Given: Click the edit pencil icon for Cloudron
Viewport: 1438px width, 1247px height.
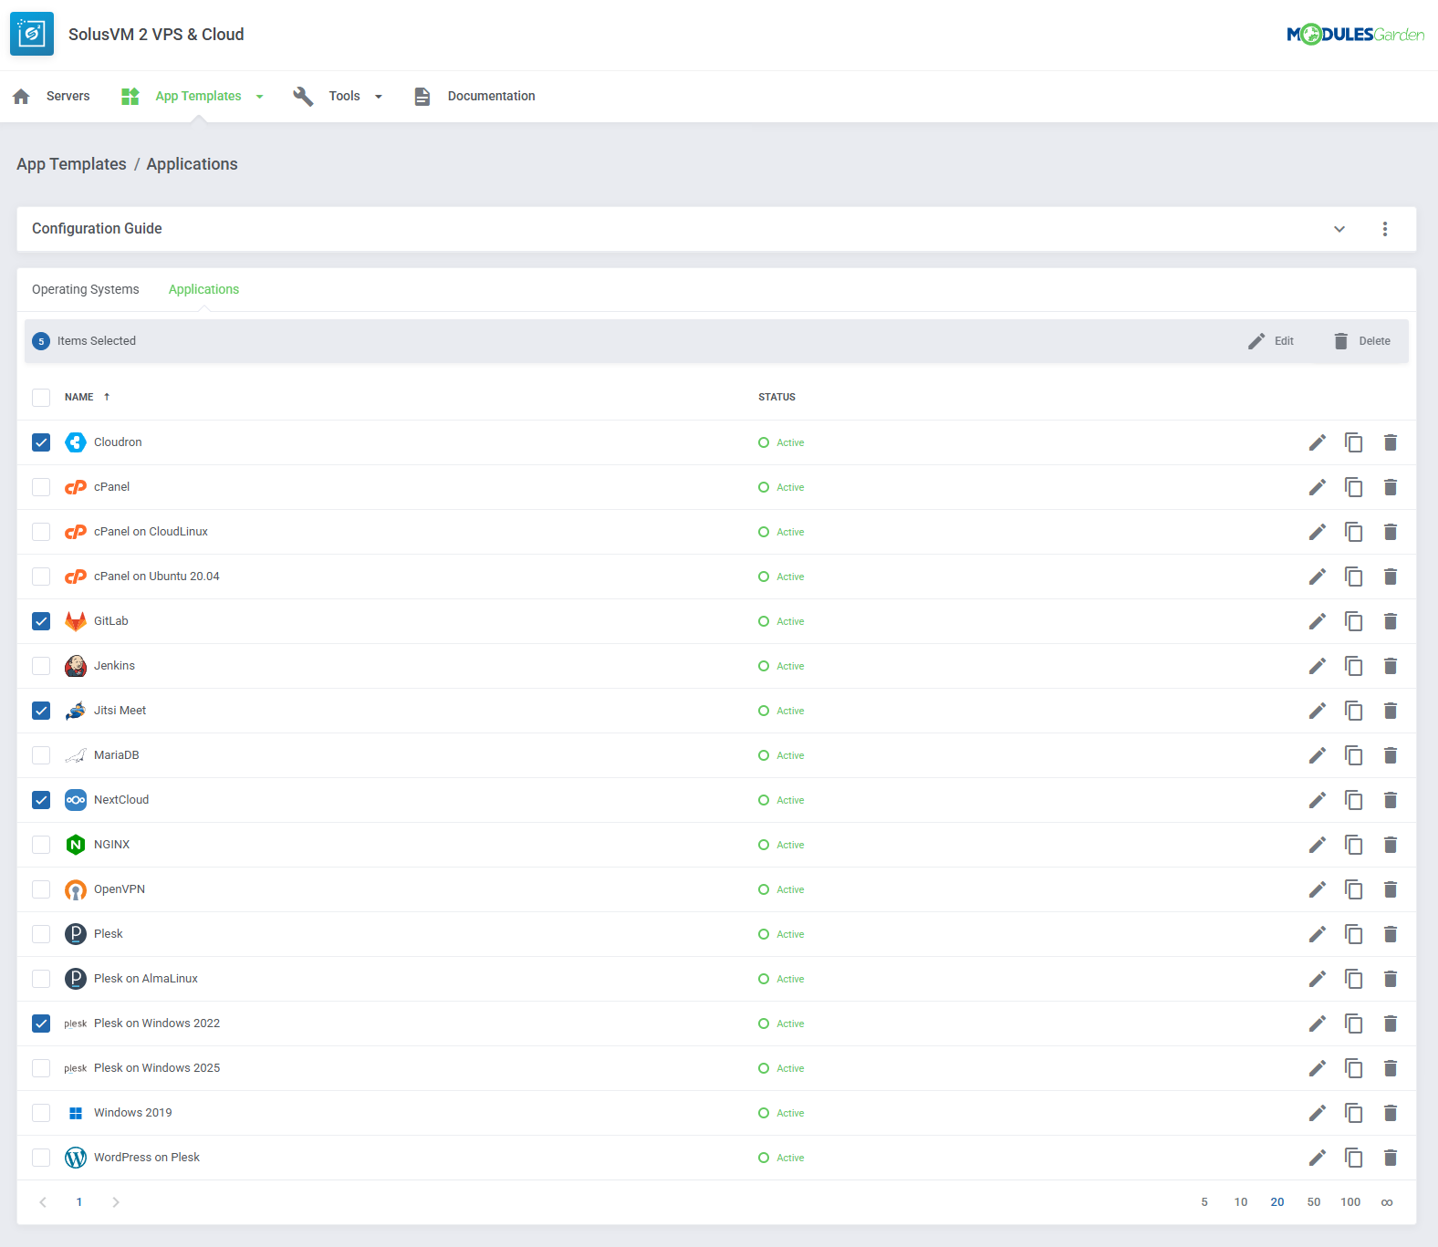Looking at the screenshot, I should [1317, 442].
